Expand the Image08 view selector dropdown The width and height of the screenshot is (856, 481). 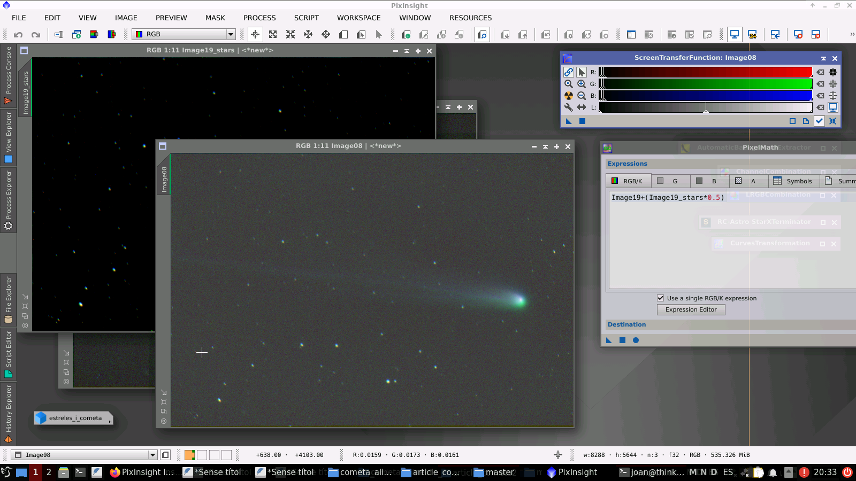pos(152,455)
